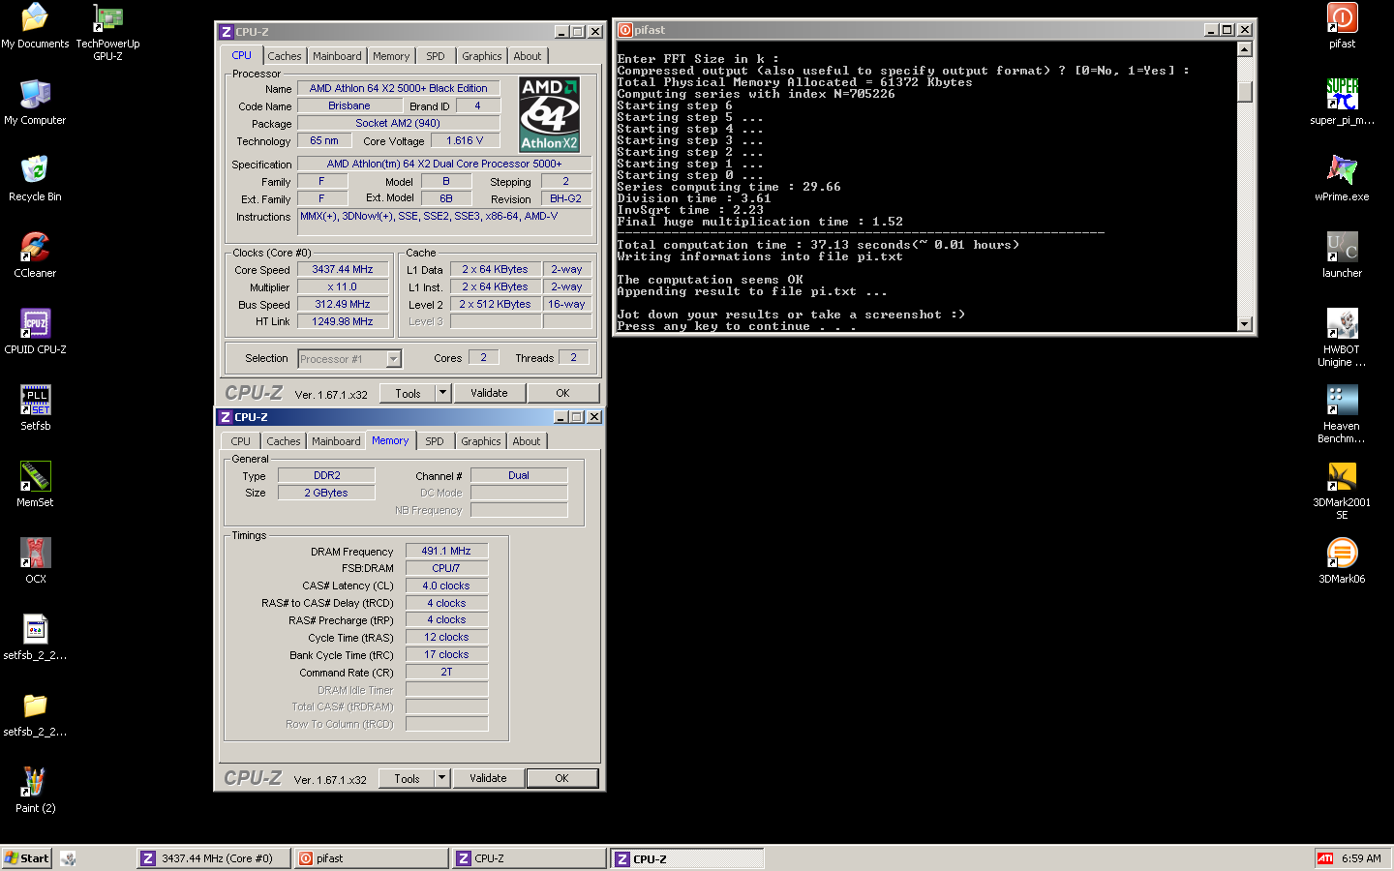The height and width of the screenshot is (871, 1394).
Task: Open the Setfsb shortcut icon
Action: tap(35, 400)
